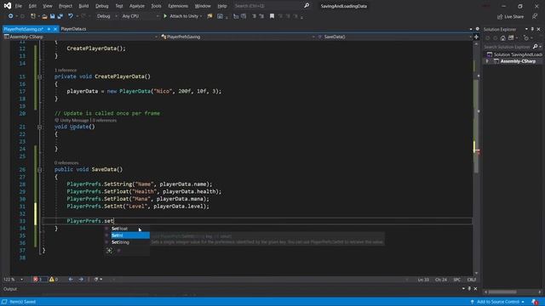Click the yellow warning count indicator
This screenshot has height=306, width=545.
tap(54, 280)
